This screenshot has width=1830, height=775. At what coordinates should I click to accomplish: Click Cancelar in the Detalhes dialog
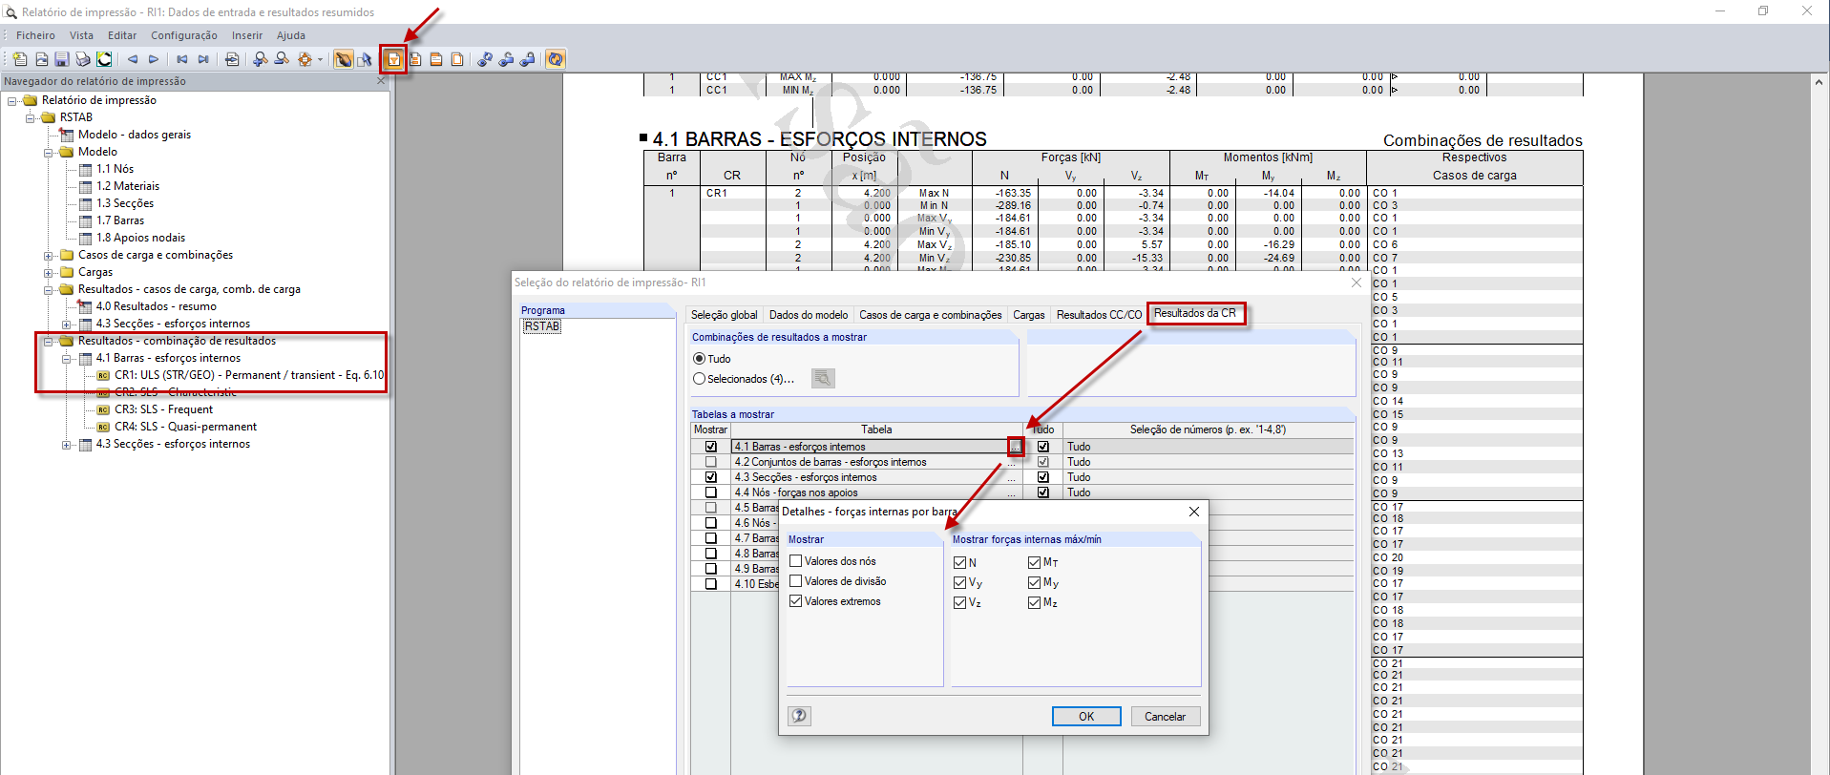point(1166,717)
